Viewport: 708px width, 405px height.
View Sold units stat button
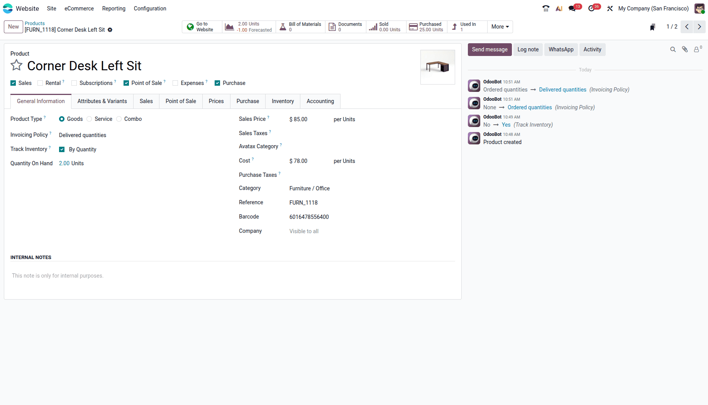click(x=386, y=27)
